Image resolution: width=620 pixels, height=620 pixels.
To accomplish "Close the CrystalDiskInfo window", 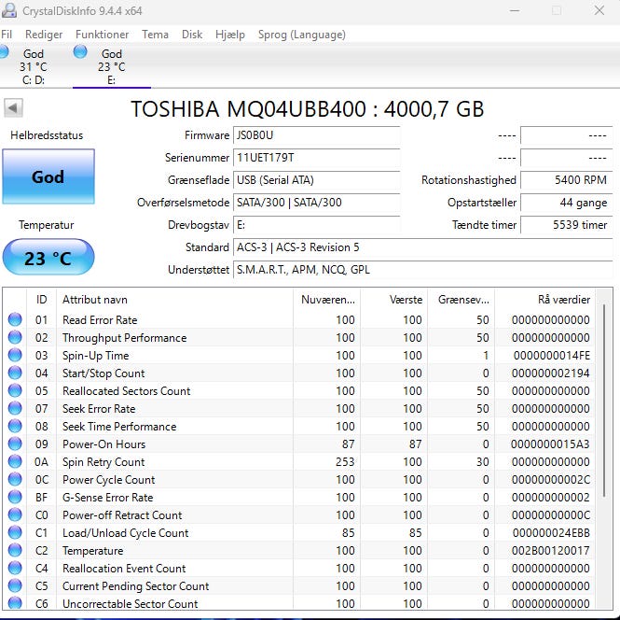I will (599, 10).
